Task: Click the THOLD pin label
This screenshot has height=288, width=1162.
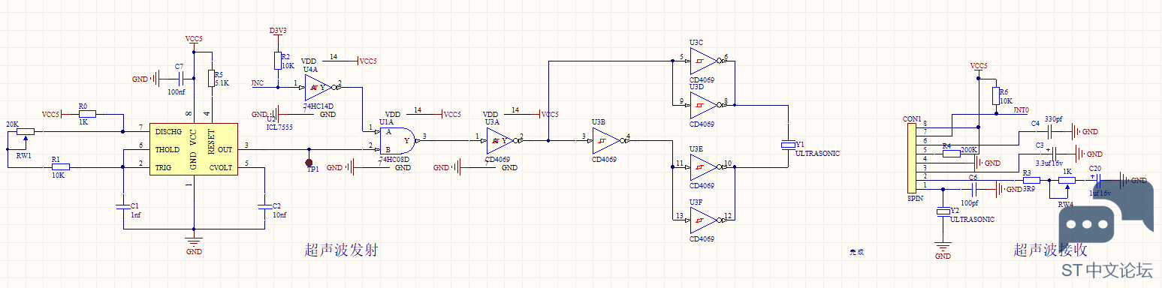Action: pos(168,149)
